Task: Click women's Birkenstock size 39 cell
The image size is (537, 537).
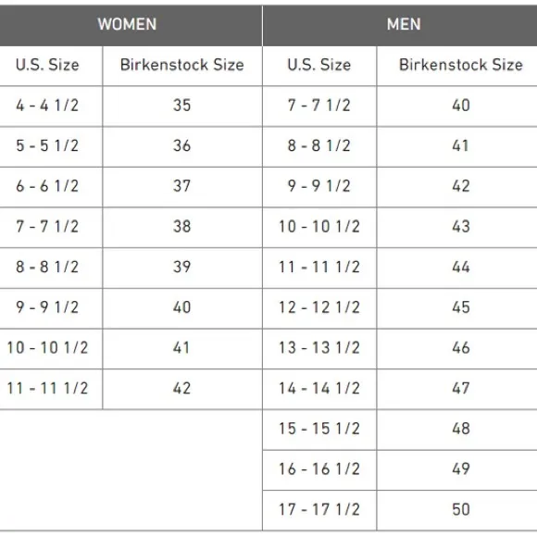Action: coord(182,268)
